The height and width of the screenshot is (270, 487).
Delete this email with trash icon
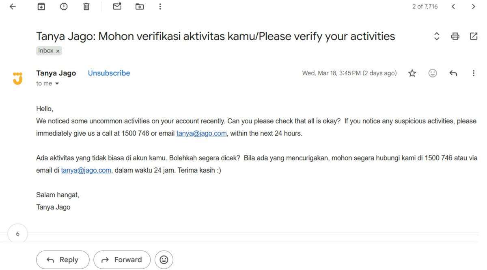click(x=86, y=6)
